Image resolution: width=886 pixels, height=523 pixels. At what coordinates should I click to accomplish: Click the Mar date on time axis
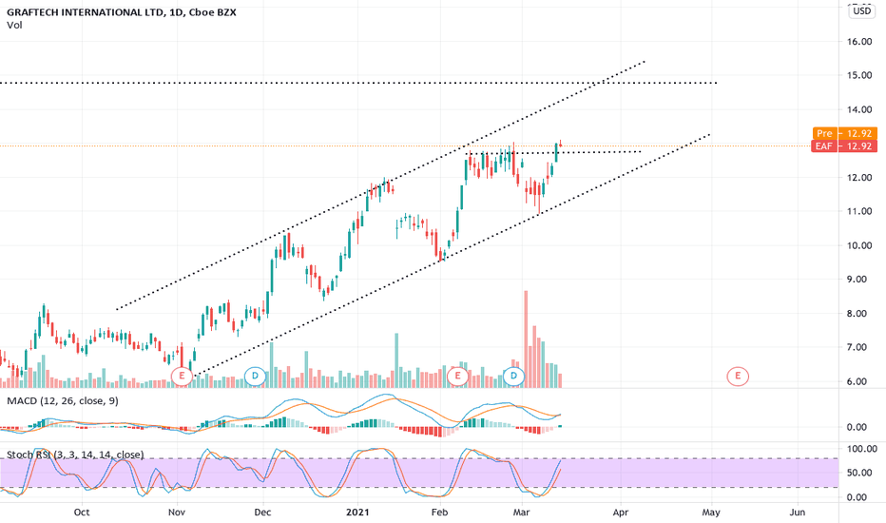pyautogui.click(x=521, y=513)
